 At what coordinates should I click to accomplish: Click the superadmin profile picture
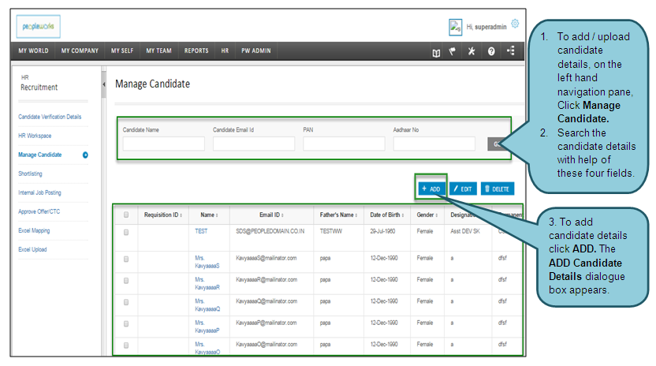tap(455, 28)
